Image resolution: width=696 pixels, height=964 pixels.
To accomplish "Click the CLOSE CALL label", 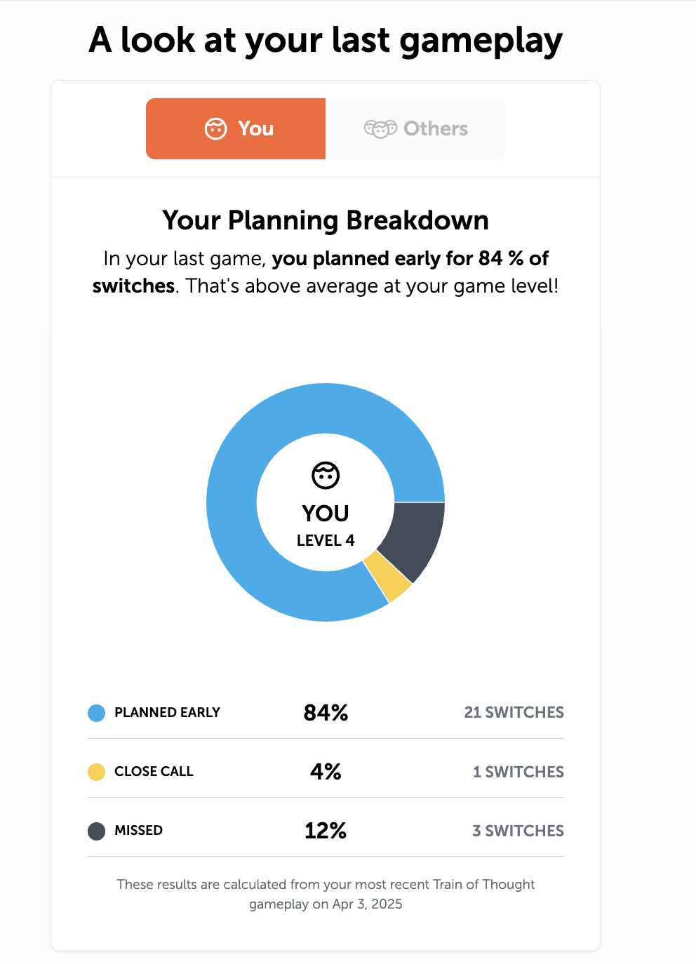I will (x=154, y=771).
